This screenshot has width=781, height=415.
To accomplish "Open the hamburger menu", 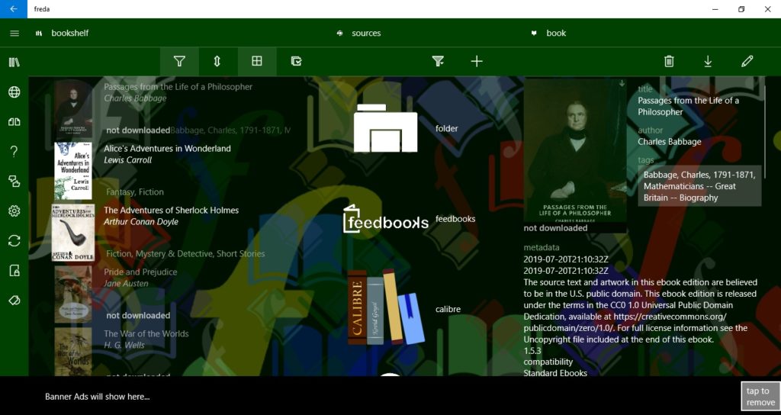I will [14, 34].
